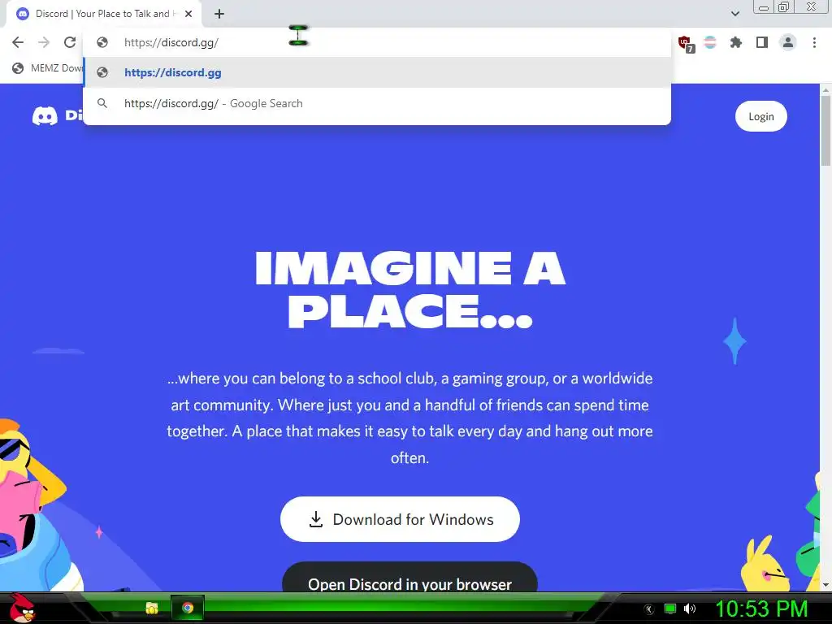Click the Login button

tap(760, 116)
